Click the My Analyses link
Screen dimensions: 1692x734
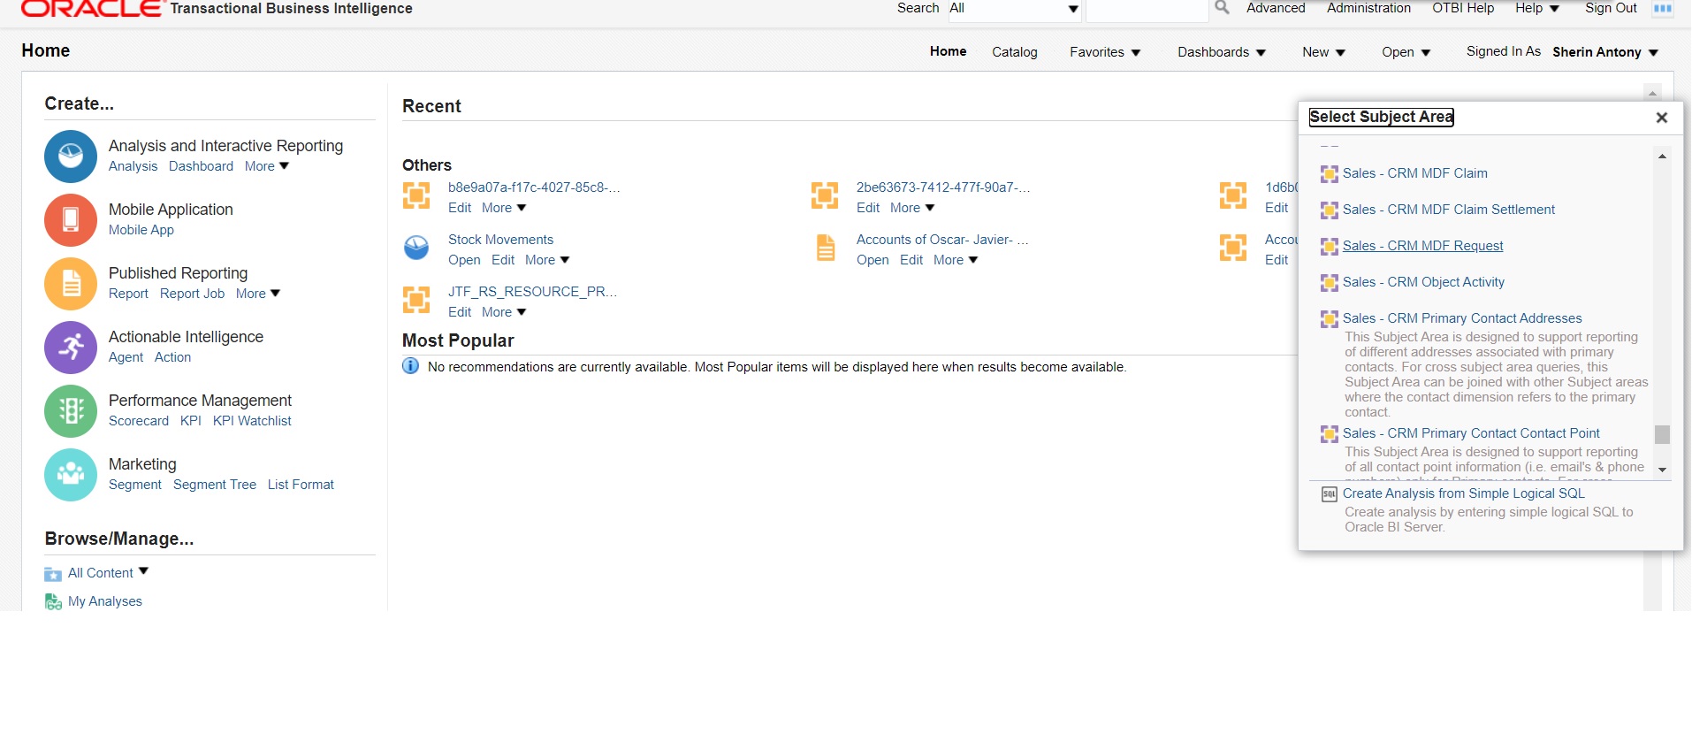[x=105, y=601]
